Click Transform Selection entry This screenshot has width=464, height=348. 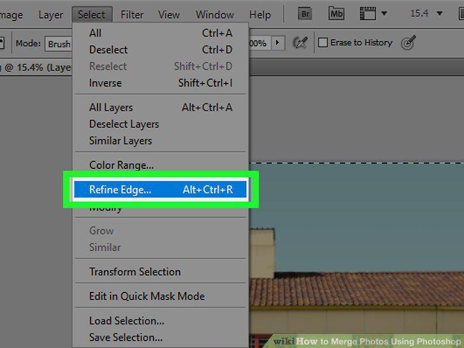[161, 272]
